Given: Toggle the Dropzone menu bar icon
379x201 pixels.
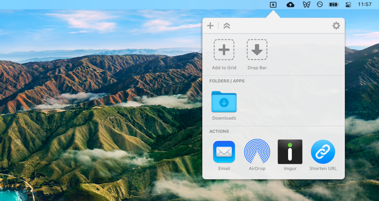Looking at the screenshot, I should coord(273,5).
